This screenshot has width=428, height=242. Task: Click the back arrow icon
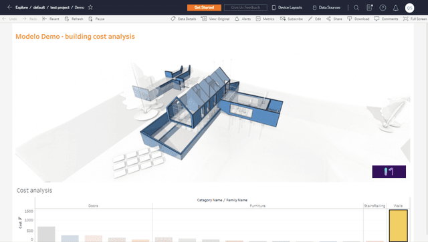pyautogui.click(x=9, y=7)
